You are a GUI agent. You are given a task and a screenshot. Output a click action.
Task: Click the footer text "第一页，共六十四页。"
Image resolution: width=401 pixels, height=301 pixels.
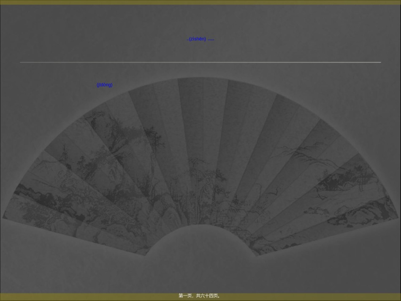[x=200, y=296]
